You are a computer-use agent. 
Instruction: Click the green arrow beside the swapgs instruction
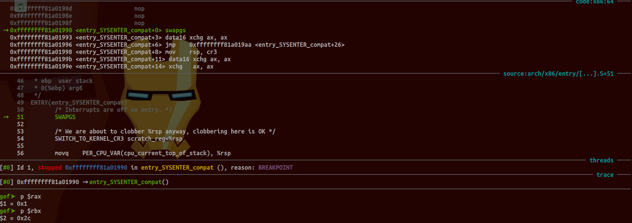(x=6, y=30)
